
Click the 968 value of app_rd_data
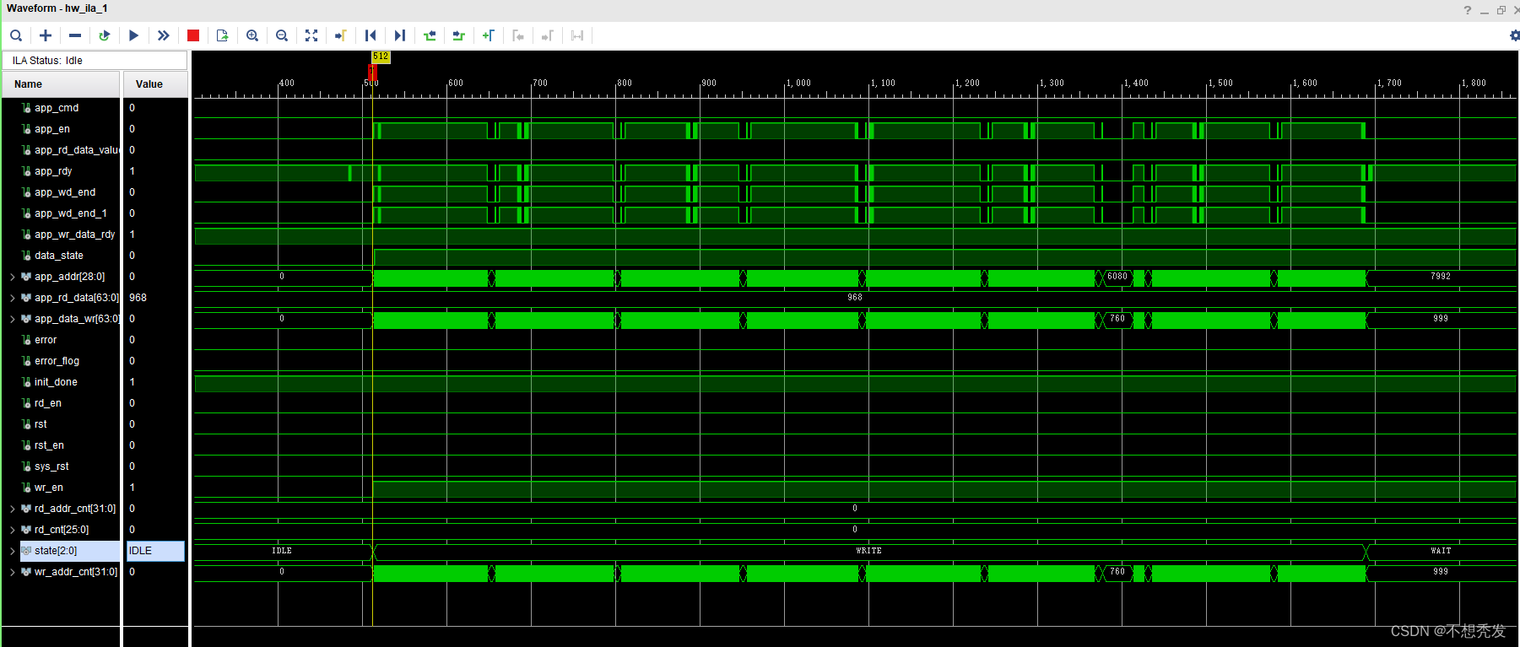(x=138, y=298)
